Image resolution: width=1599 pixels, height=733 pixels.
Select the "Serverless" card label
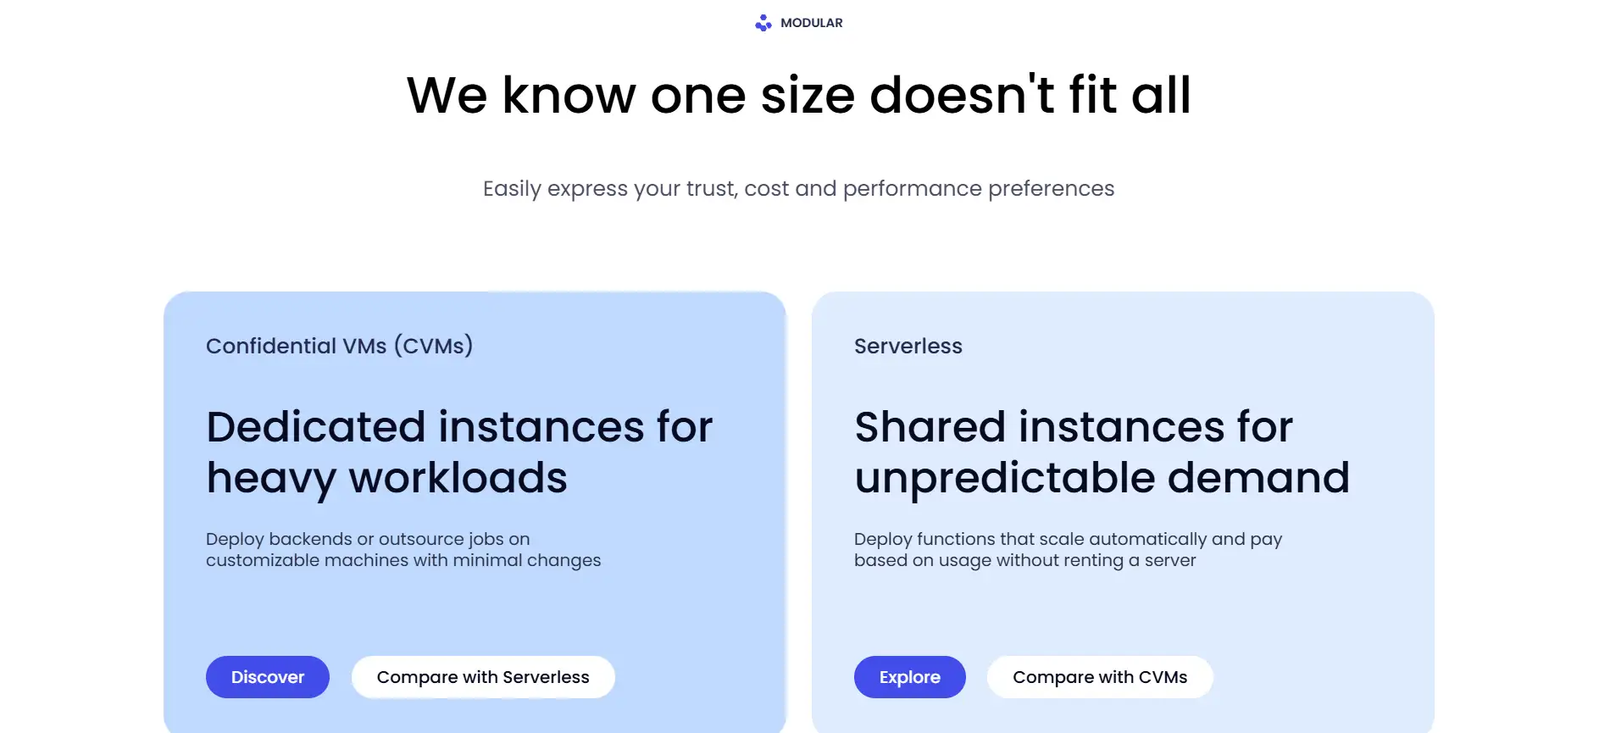[908, 346]
